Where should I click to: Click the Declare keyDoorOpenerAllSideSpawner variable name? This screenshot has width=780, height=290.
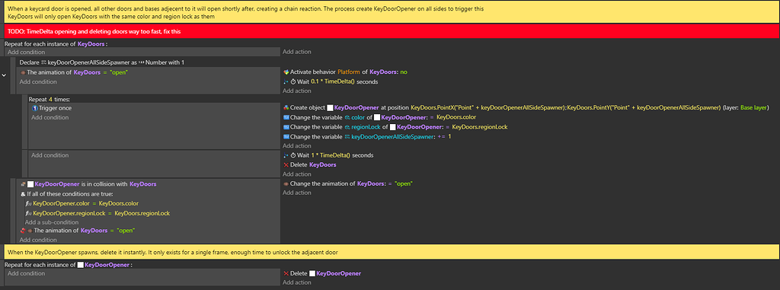click(88, 62)
